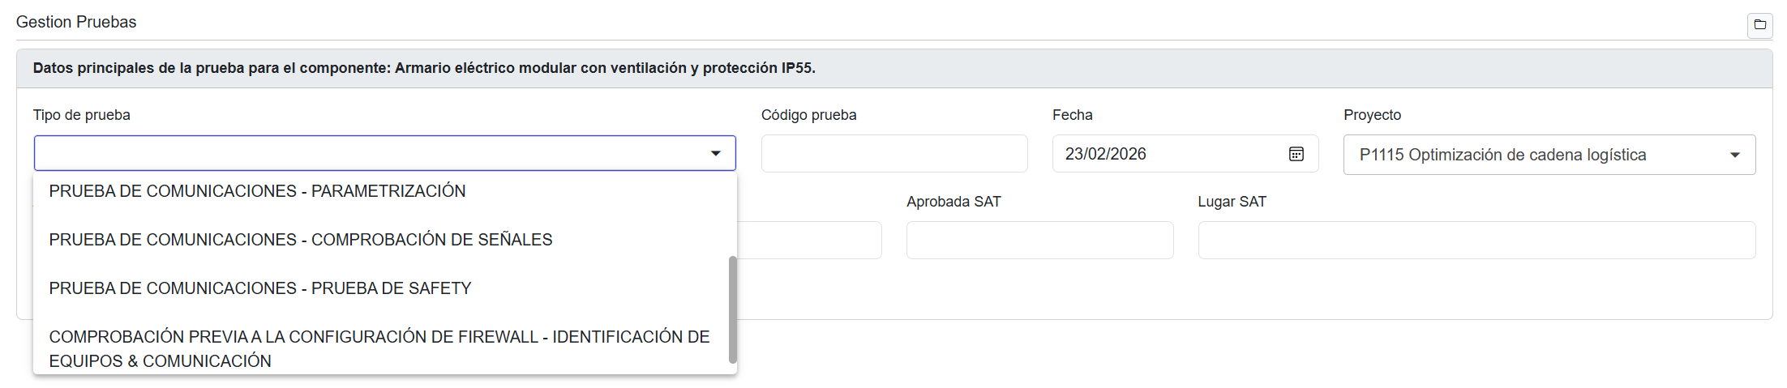Viewport: 1787px width, 388px height.
Task: Click the dropdown list scrollbar thumb
Action: click(732, 309)
